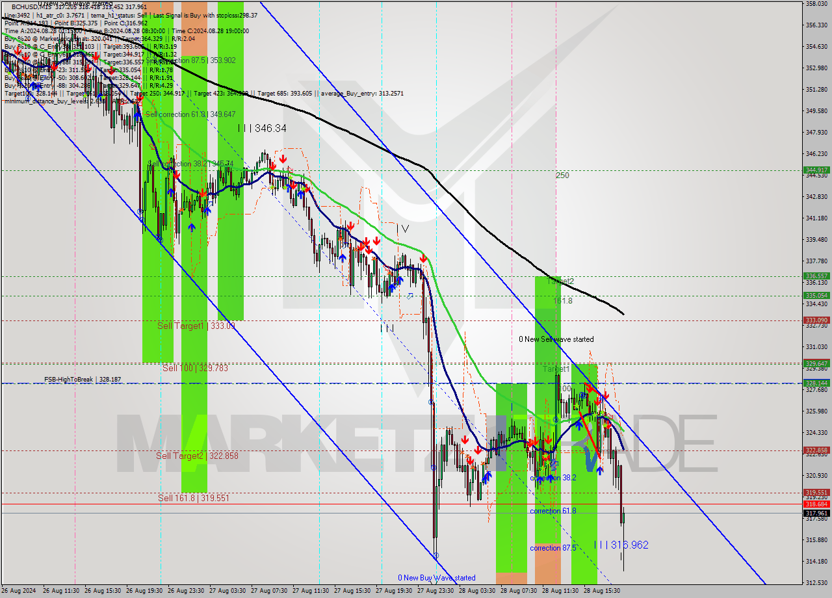The image size is (832, 598).
Task: Select the green 336.557 price tag
Action: tap(816, 276)
